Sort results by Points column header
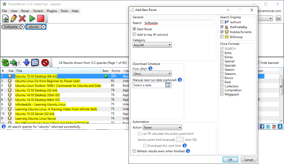Screen dimensions: 284x164 tap(116, 71)
